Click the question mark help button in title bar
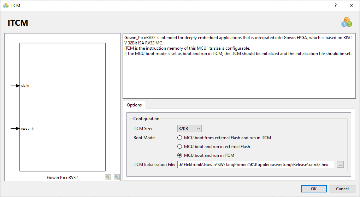The width and height of the screenshot is (360, 197). pyautogui.click(x=336, y=5)
